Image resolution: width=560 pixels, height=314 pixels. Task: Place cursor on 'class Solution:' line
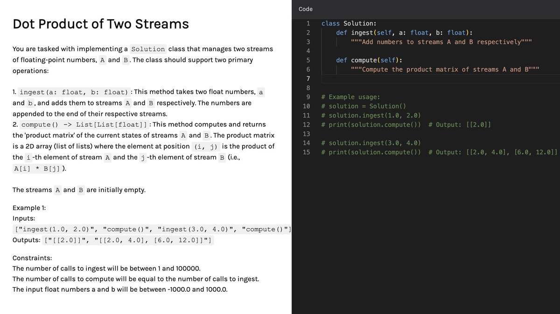pos(349,23)
